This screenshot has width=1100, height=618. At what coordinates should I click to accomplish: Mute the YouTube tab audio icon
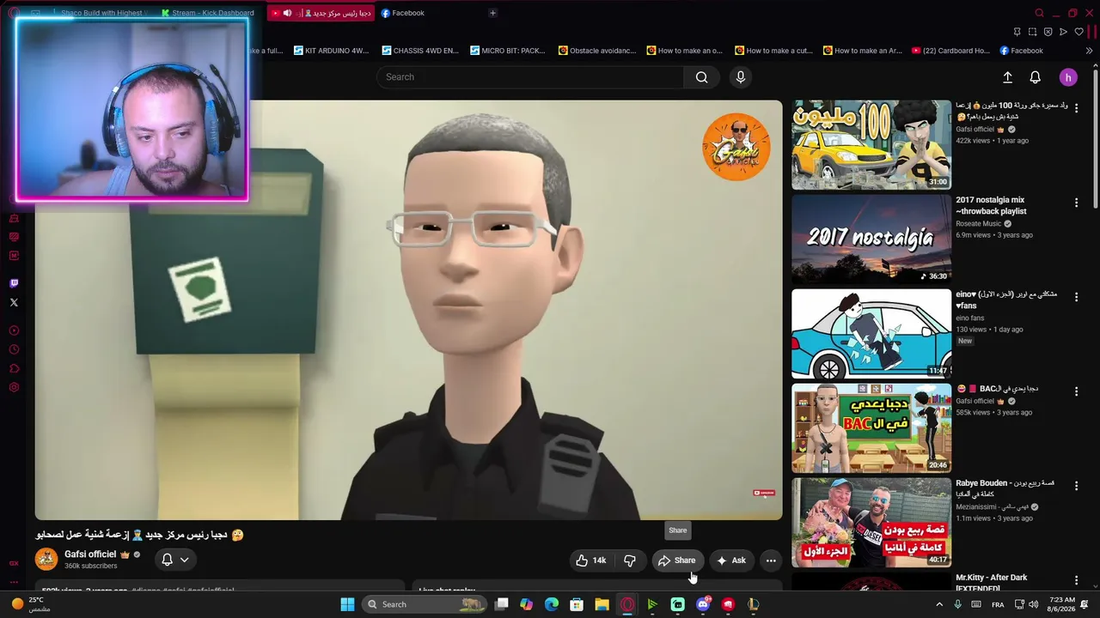point(287,13)
